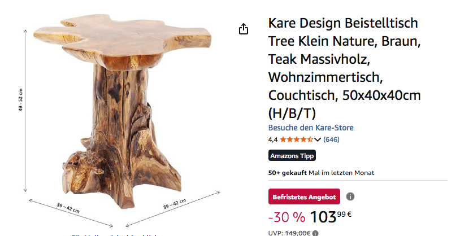Click the Amazons Tipp badge
460x236 pixels.
point(292,156)
